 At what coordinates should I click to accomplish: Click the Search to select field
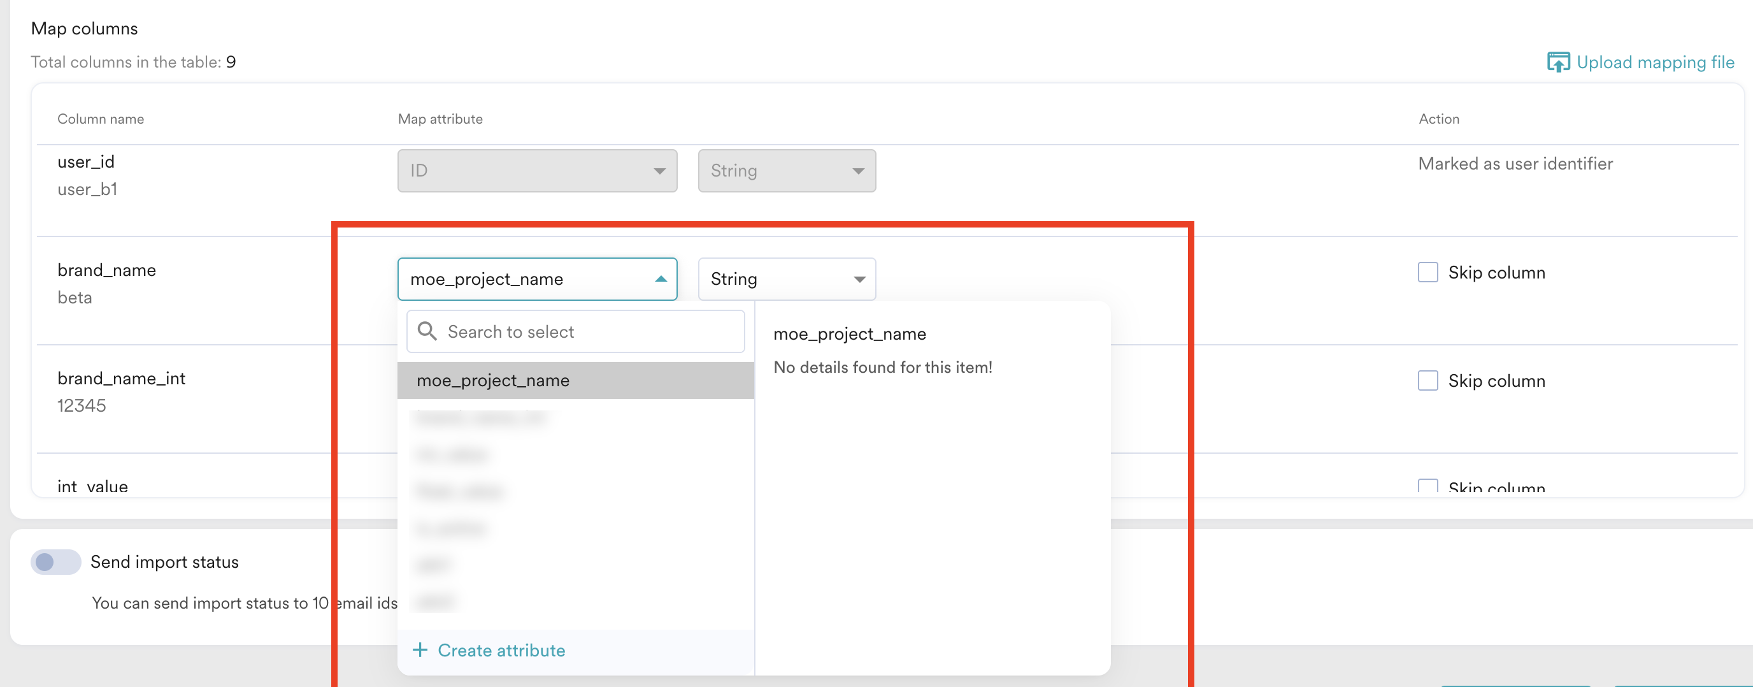pos(576,331)
